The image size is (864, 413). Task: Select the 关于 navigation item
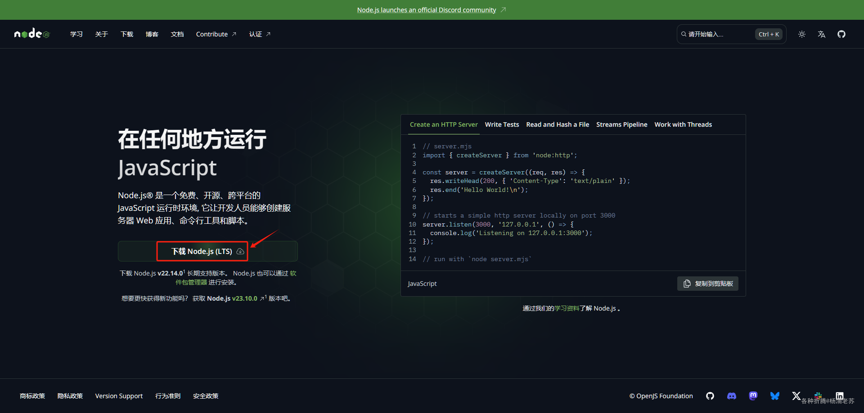102,34
